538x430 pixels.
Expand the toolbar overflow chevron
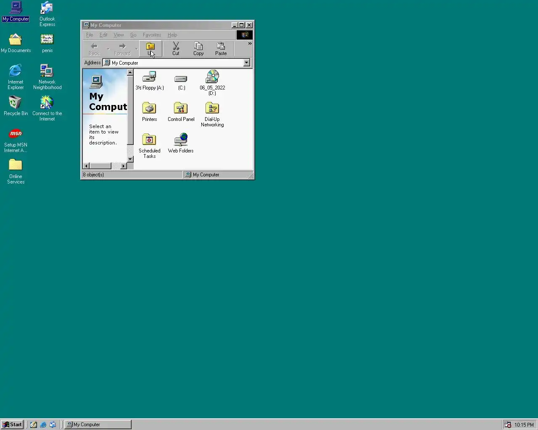click(x=250, y=43)
